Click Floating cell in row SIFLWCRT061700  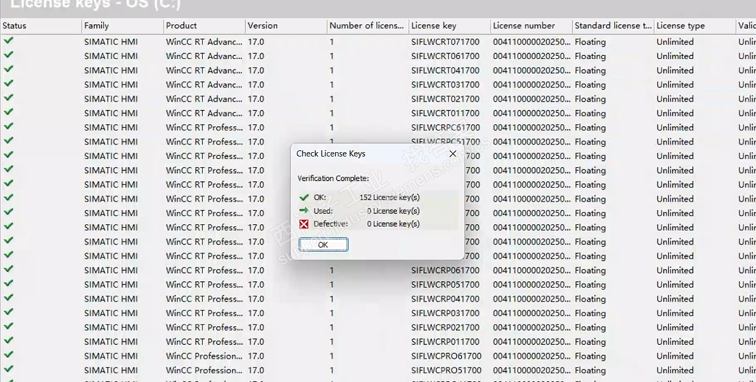590,57
